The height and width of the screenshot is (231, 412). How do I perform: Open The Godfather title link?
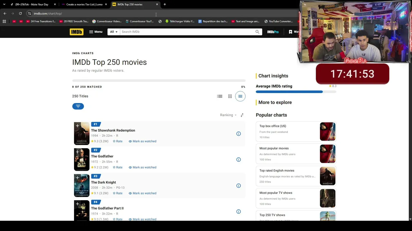point(102,156)
